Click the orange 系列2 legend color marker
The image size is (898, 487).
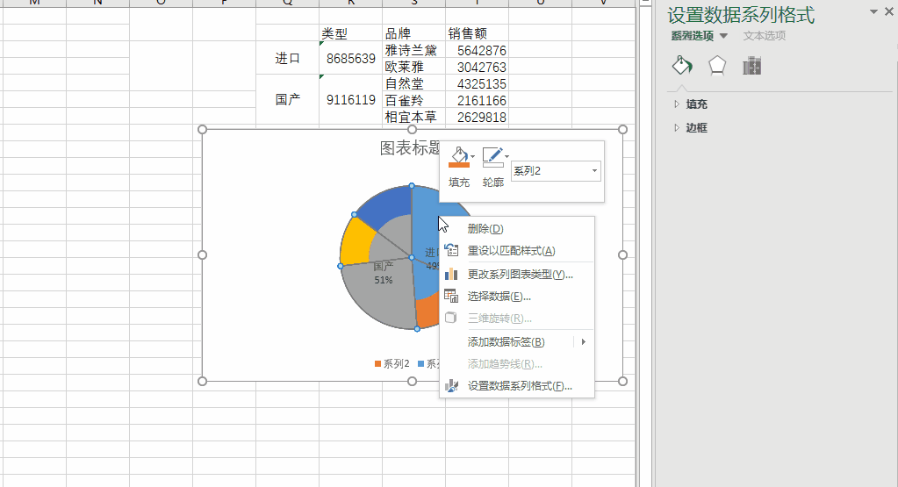coord(377,364)
